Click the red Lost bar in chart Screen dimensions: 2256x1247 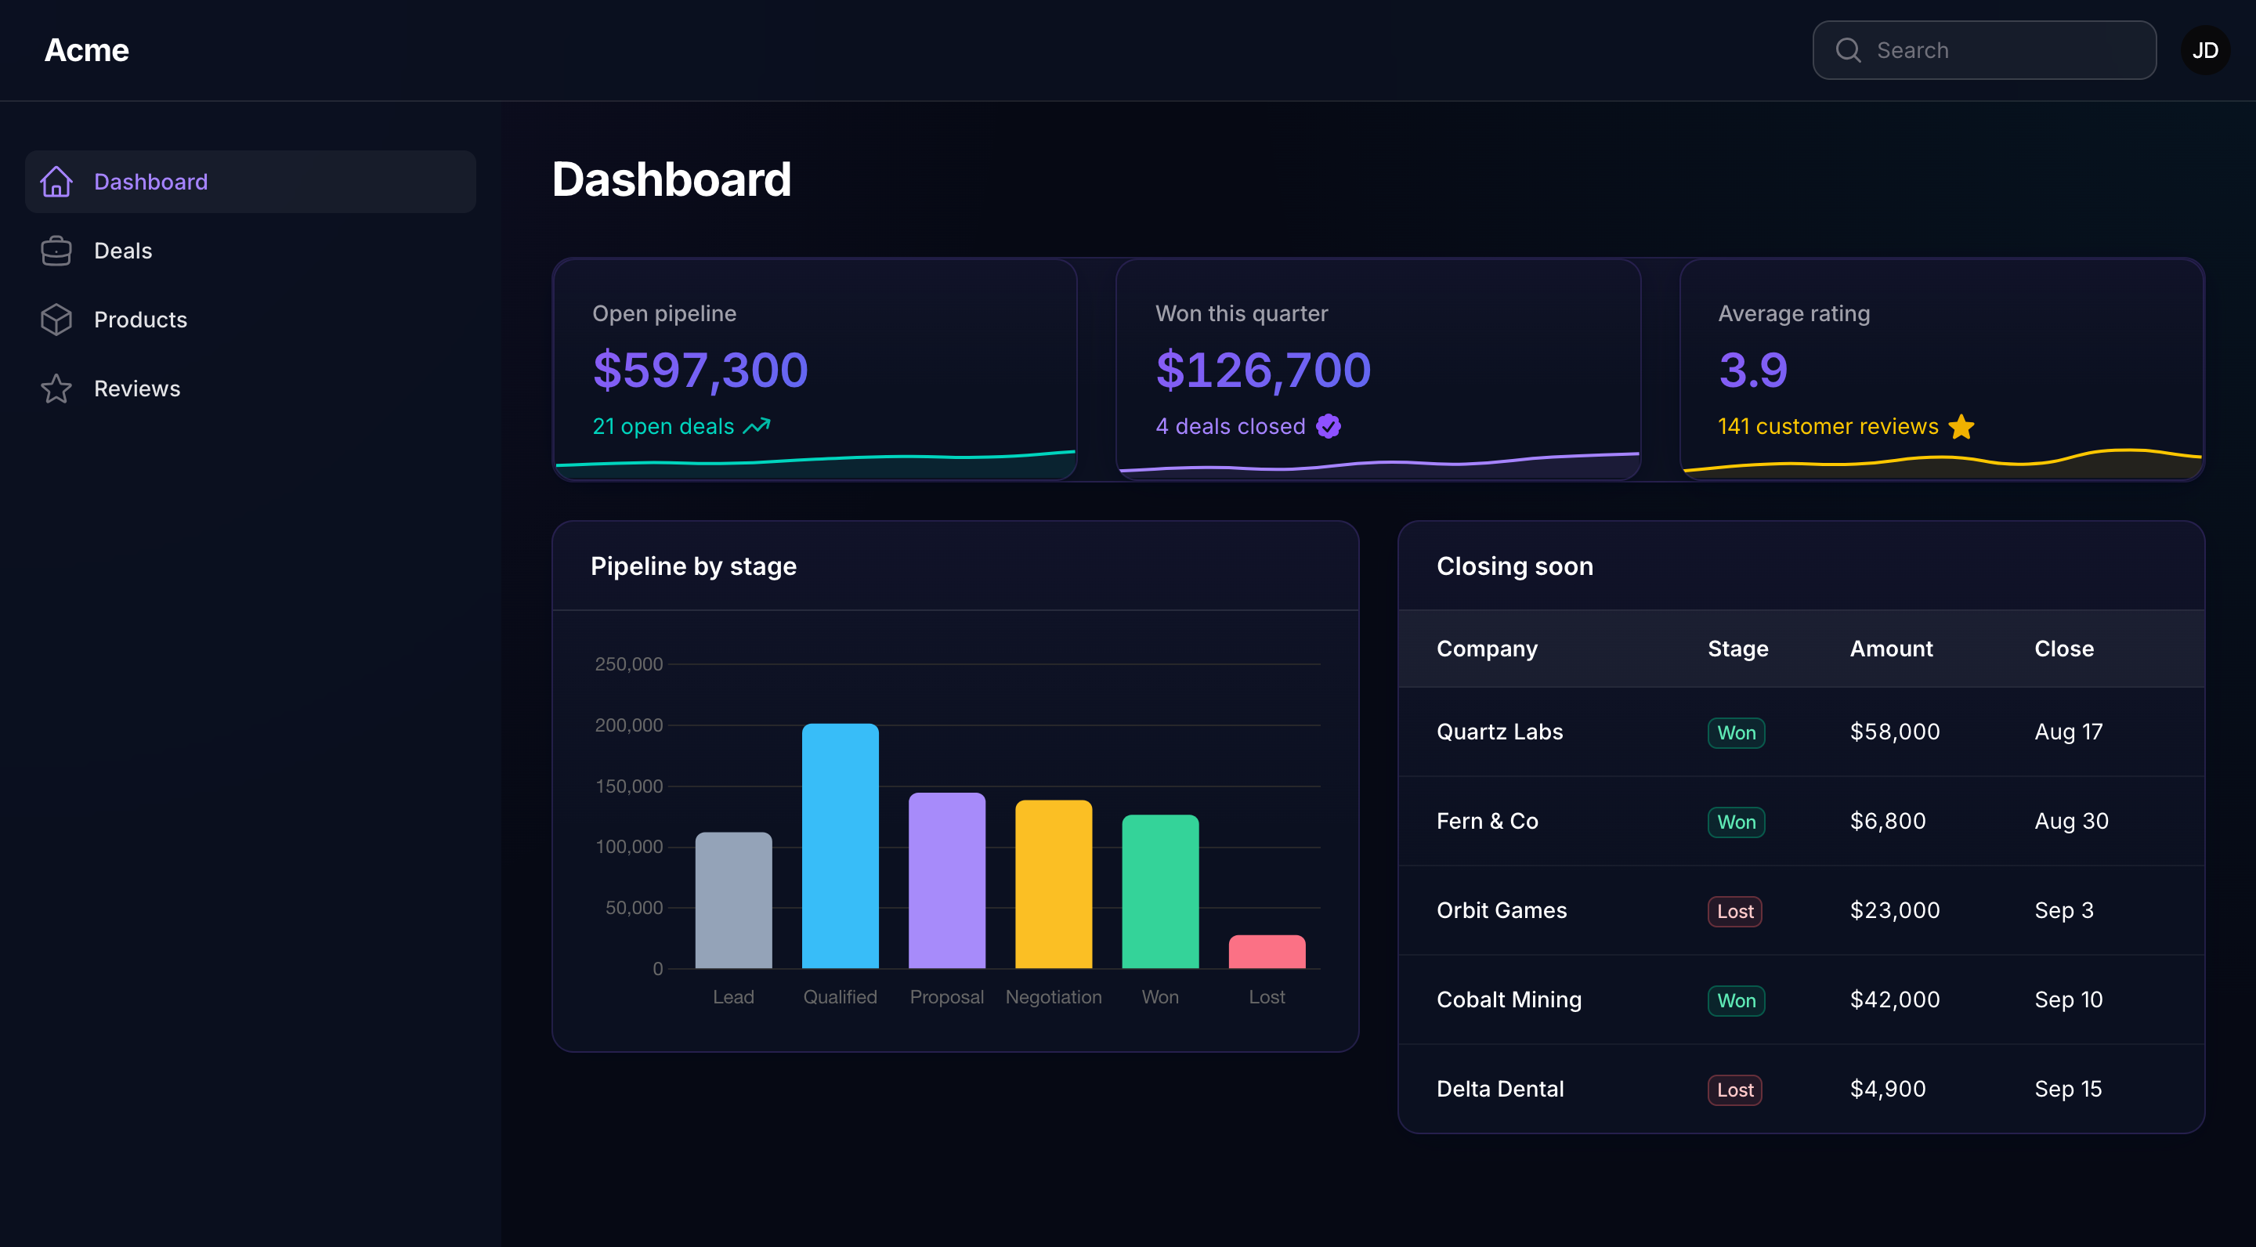tap(1267, 952)
